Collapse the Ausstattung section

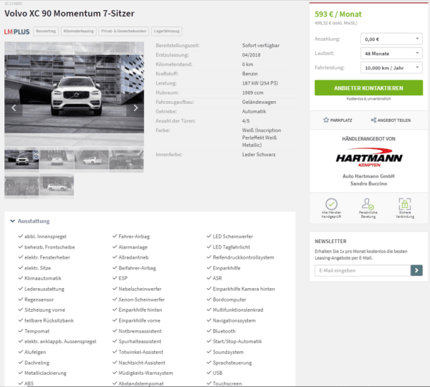(x=30, y=221)
